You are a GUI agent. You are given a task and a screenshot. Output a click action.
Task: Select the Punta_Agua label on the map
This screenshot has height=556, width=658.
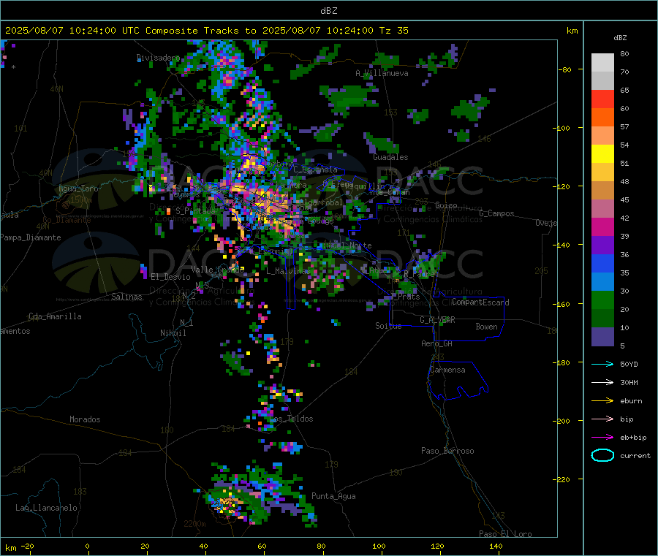(333, 496)
